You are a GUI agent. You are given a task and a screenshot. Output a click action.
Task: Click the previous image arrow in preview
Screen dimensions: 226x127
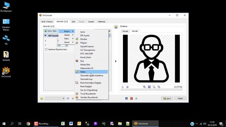click(123, 87)
